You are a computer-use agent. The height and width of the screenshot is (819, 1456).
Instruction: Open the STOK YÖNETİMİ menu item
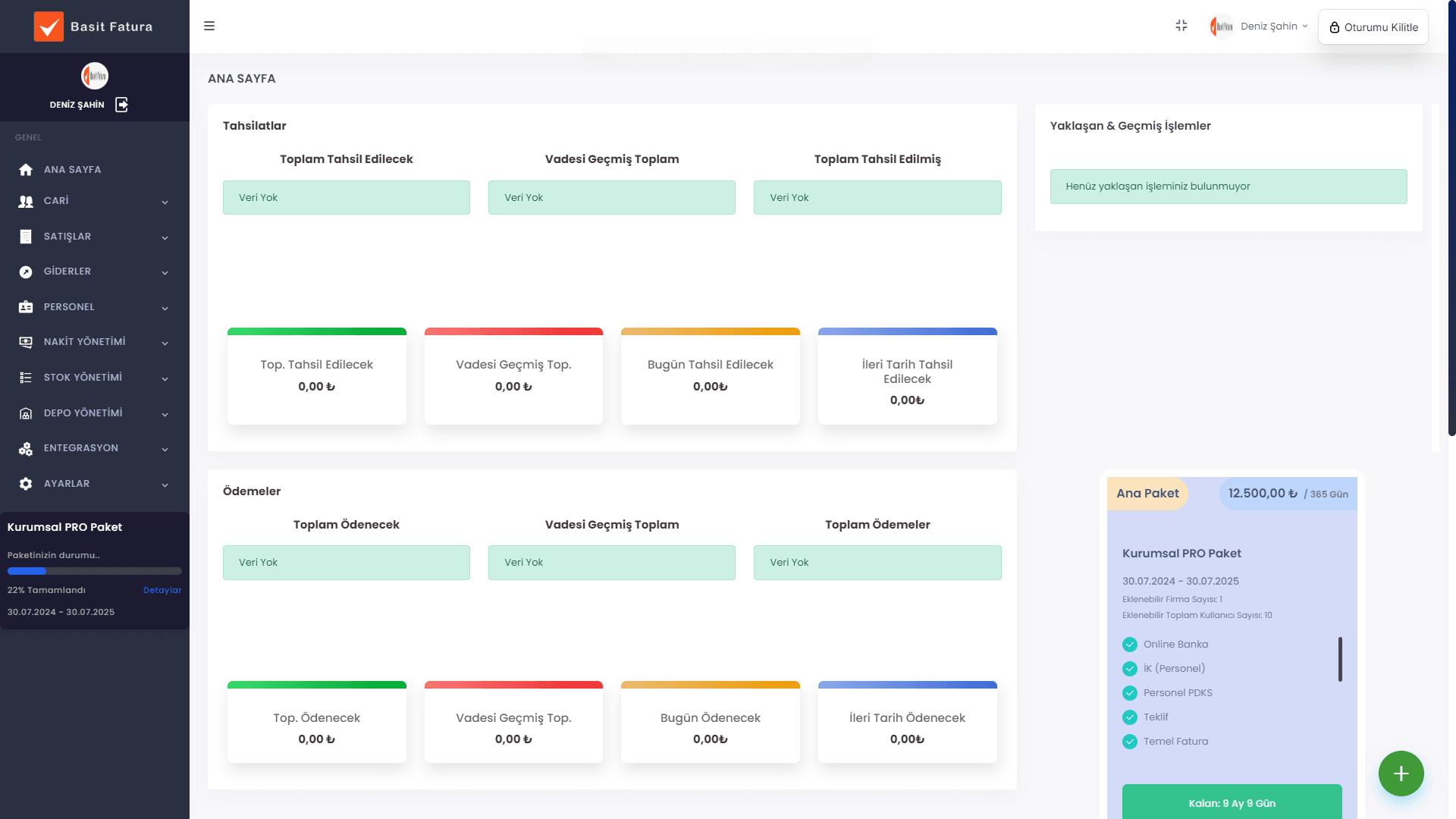[95, 378]
